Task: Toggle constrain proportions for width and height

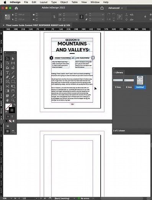Action: [54, 17]
